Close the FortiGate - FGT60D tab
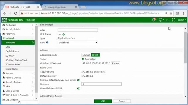The width and height of the screenshot is (188, 105). tap(38, 7)
